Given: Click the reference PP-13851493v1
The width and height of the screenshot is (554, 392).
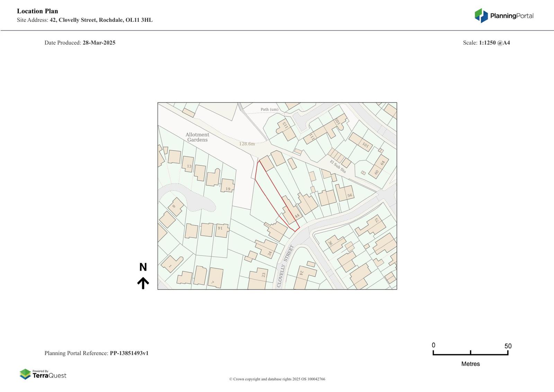Looking at the screenshot, I should [129, 353].
